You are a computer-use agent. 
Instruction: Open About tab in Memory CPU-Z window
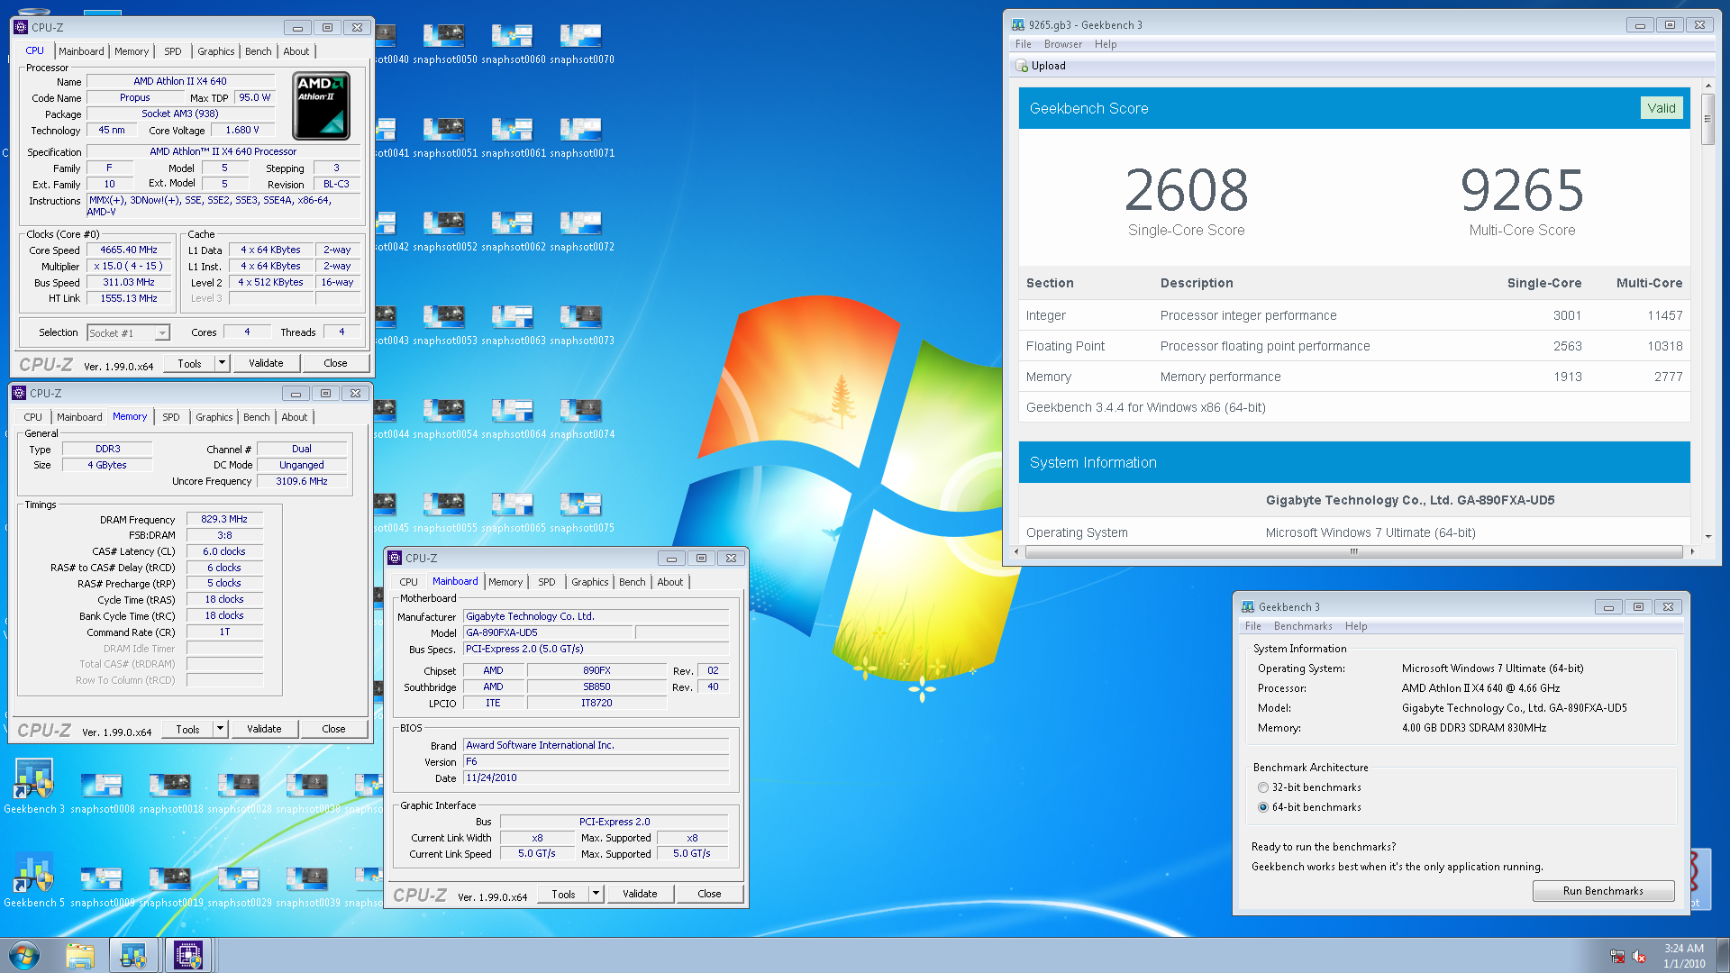click(295, 417)
